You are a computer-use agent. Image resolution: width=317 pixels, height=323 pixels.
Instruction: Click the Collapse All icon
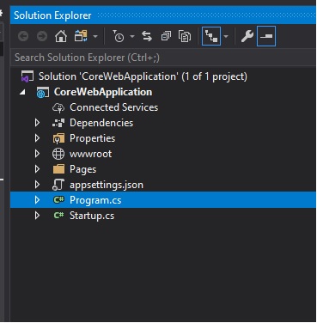[x=166, y=36]
